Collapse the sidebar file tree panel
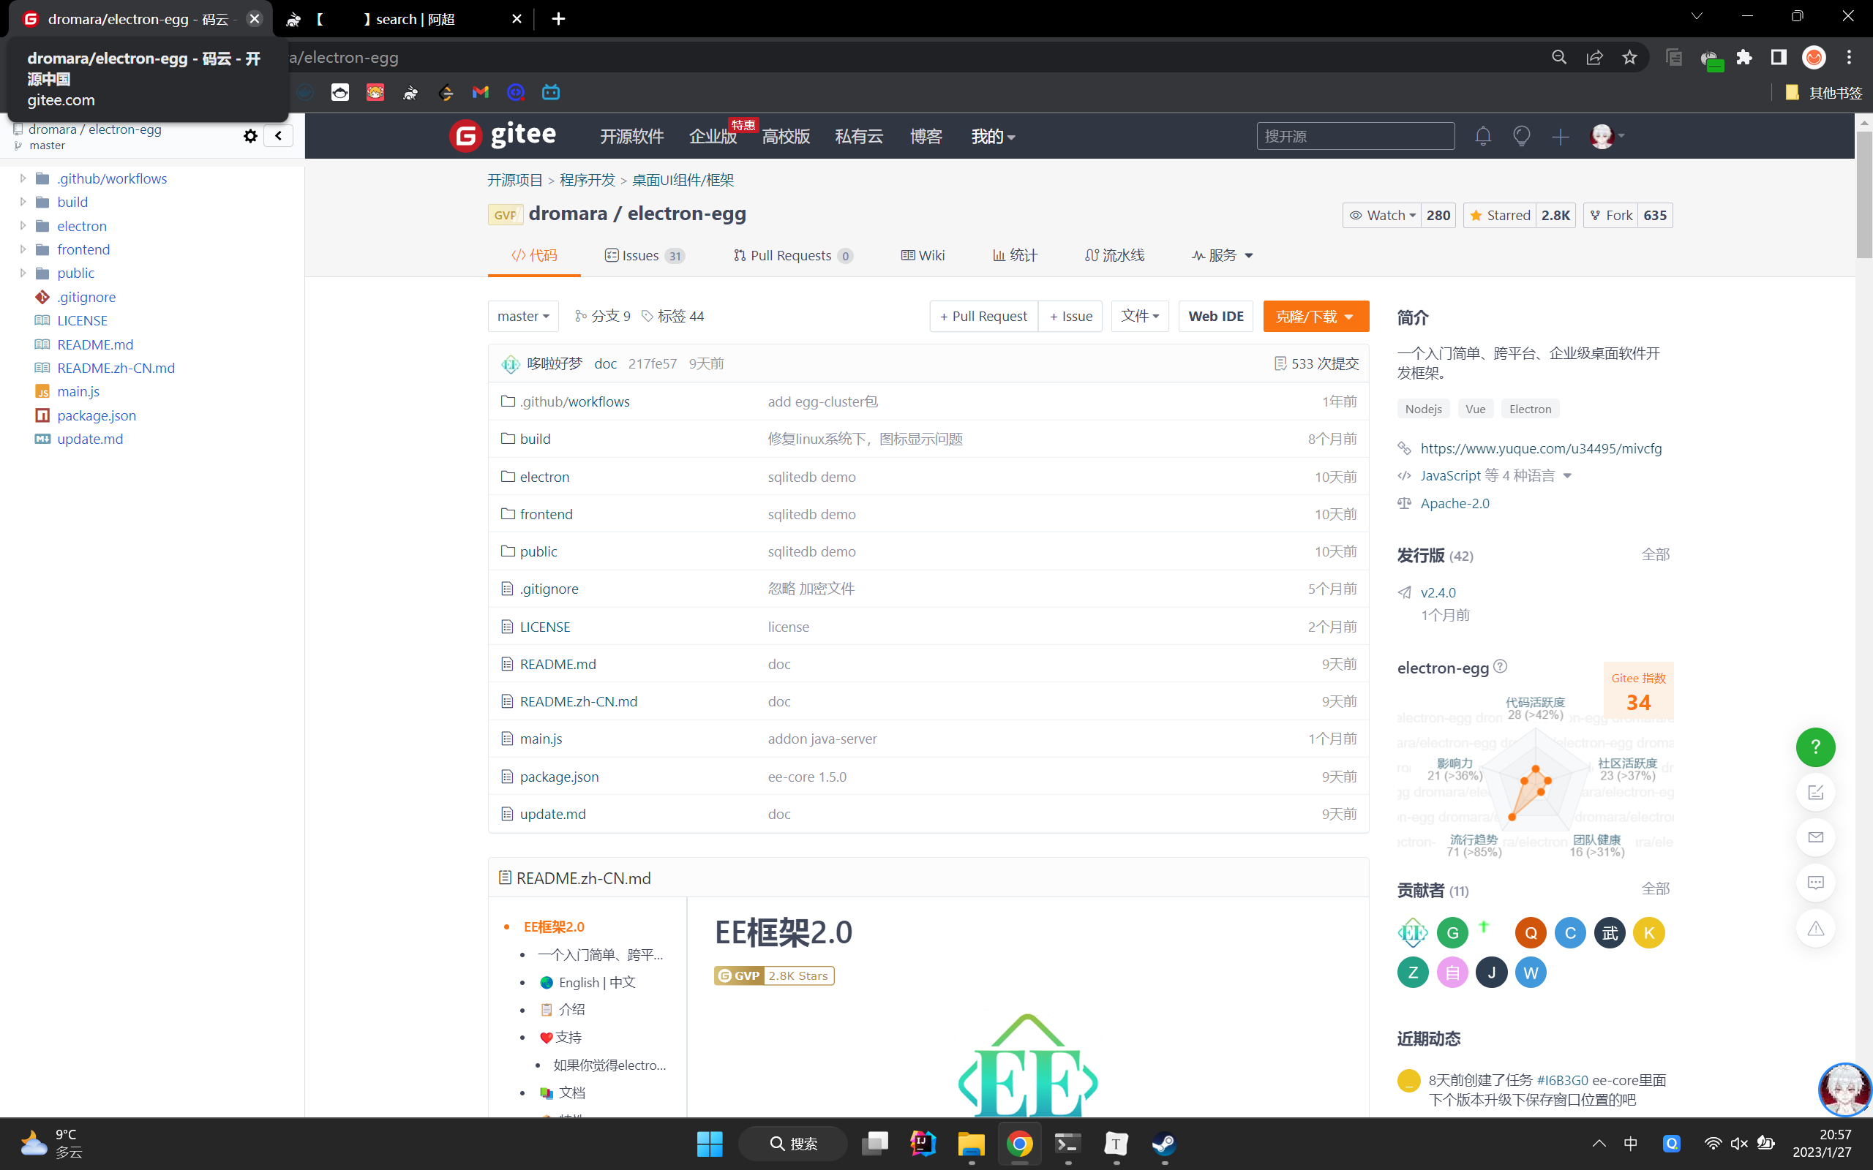The height and width of the screenshot is (1170, 1873). point(278,136)
